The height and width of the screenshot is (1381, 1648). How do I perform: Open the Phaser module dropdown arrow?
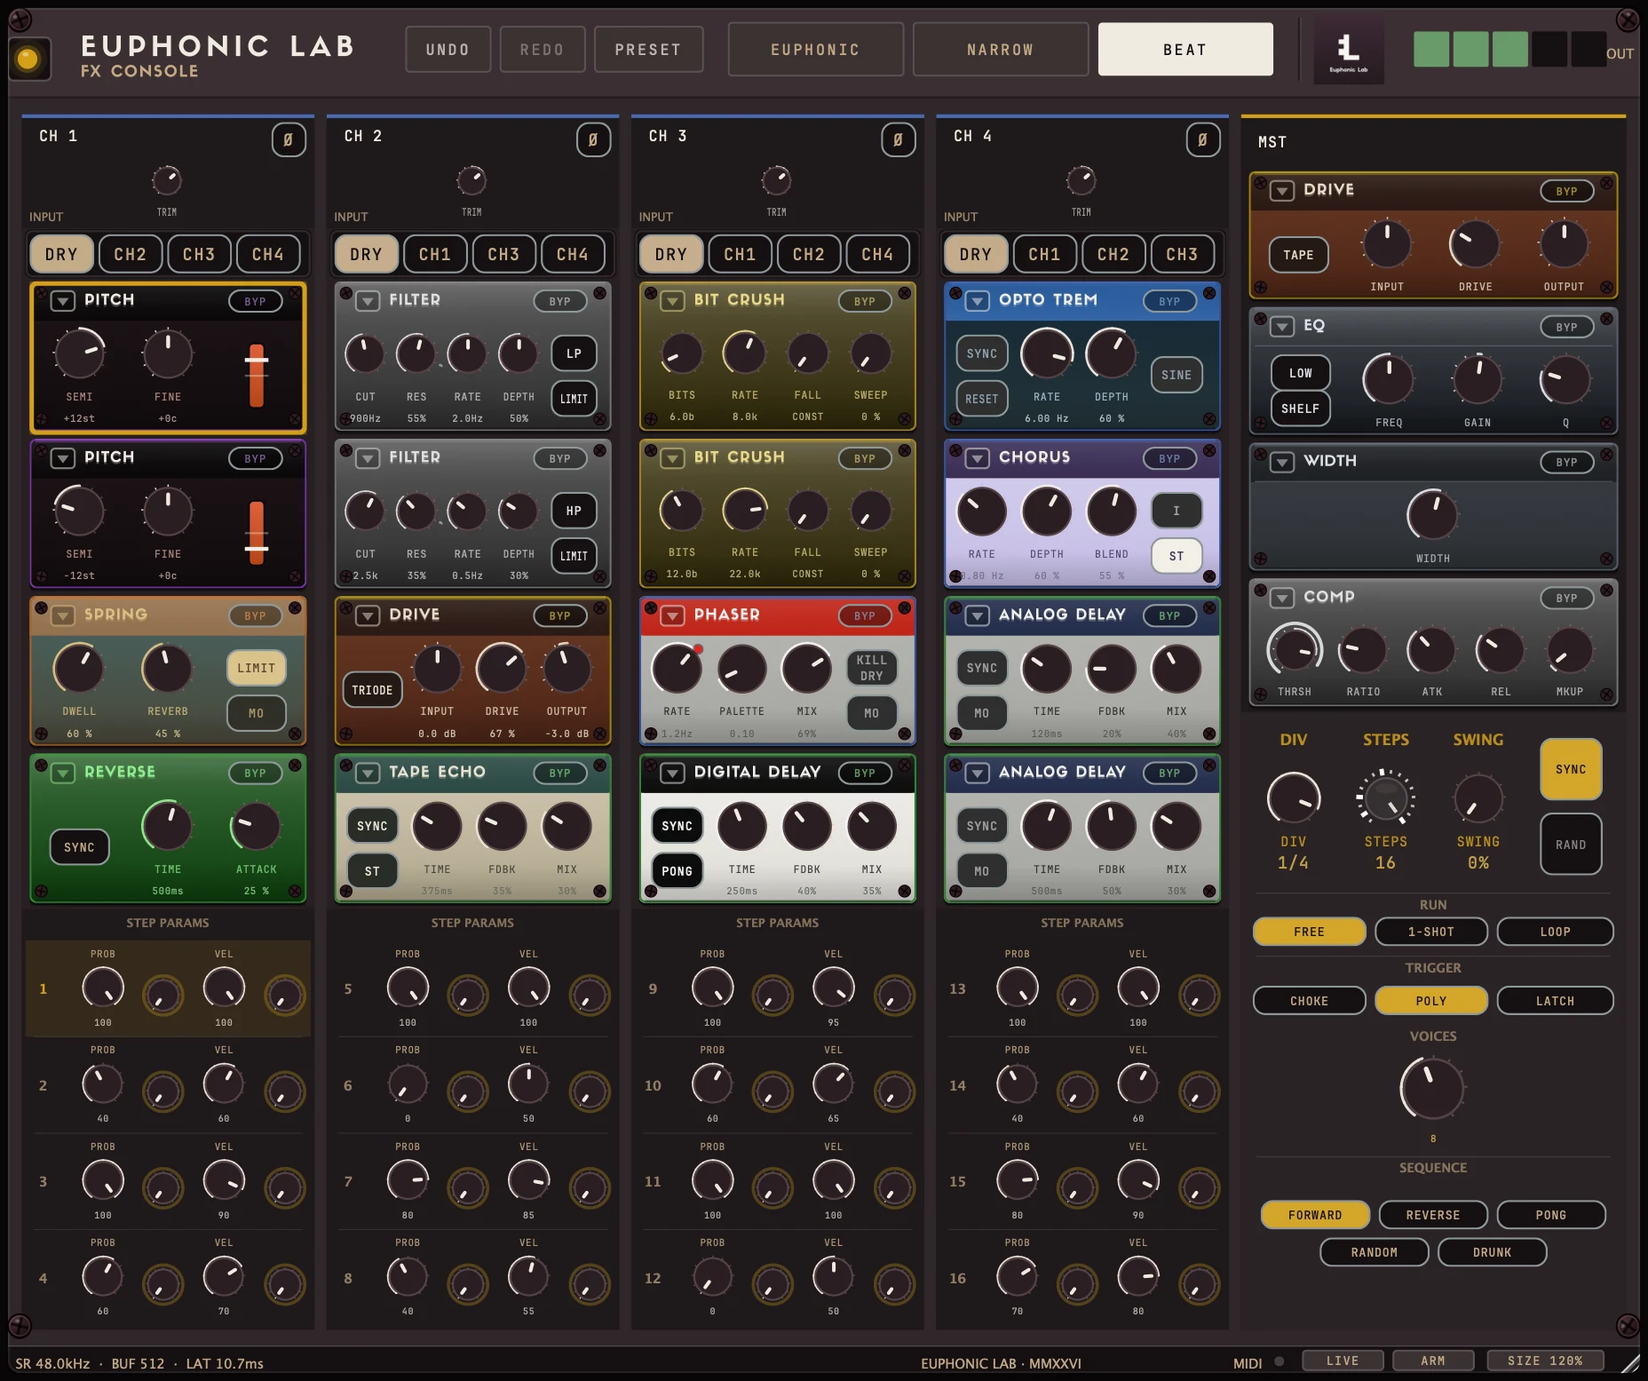pyautogui.click(x=672, y=615)
